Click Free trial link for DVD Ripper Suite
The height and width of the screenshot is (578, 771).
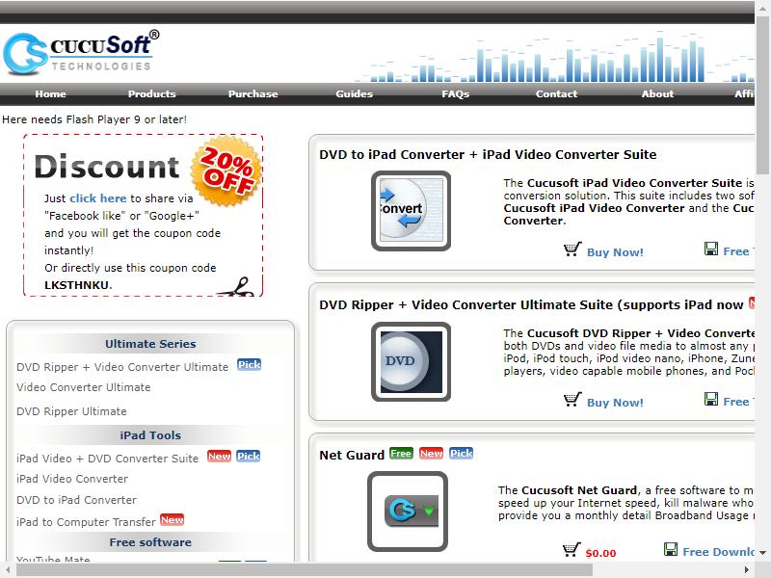738,402
